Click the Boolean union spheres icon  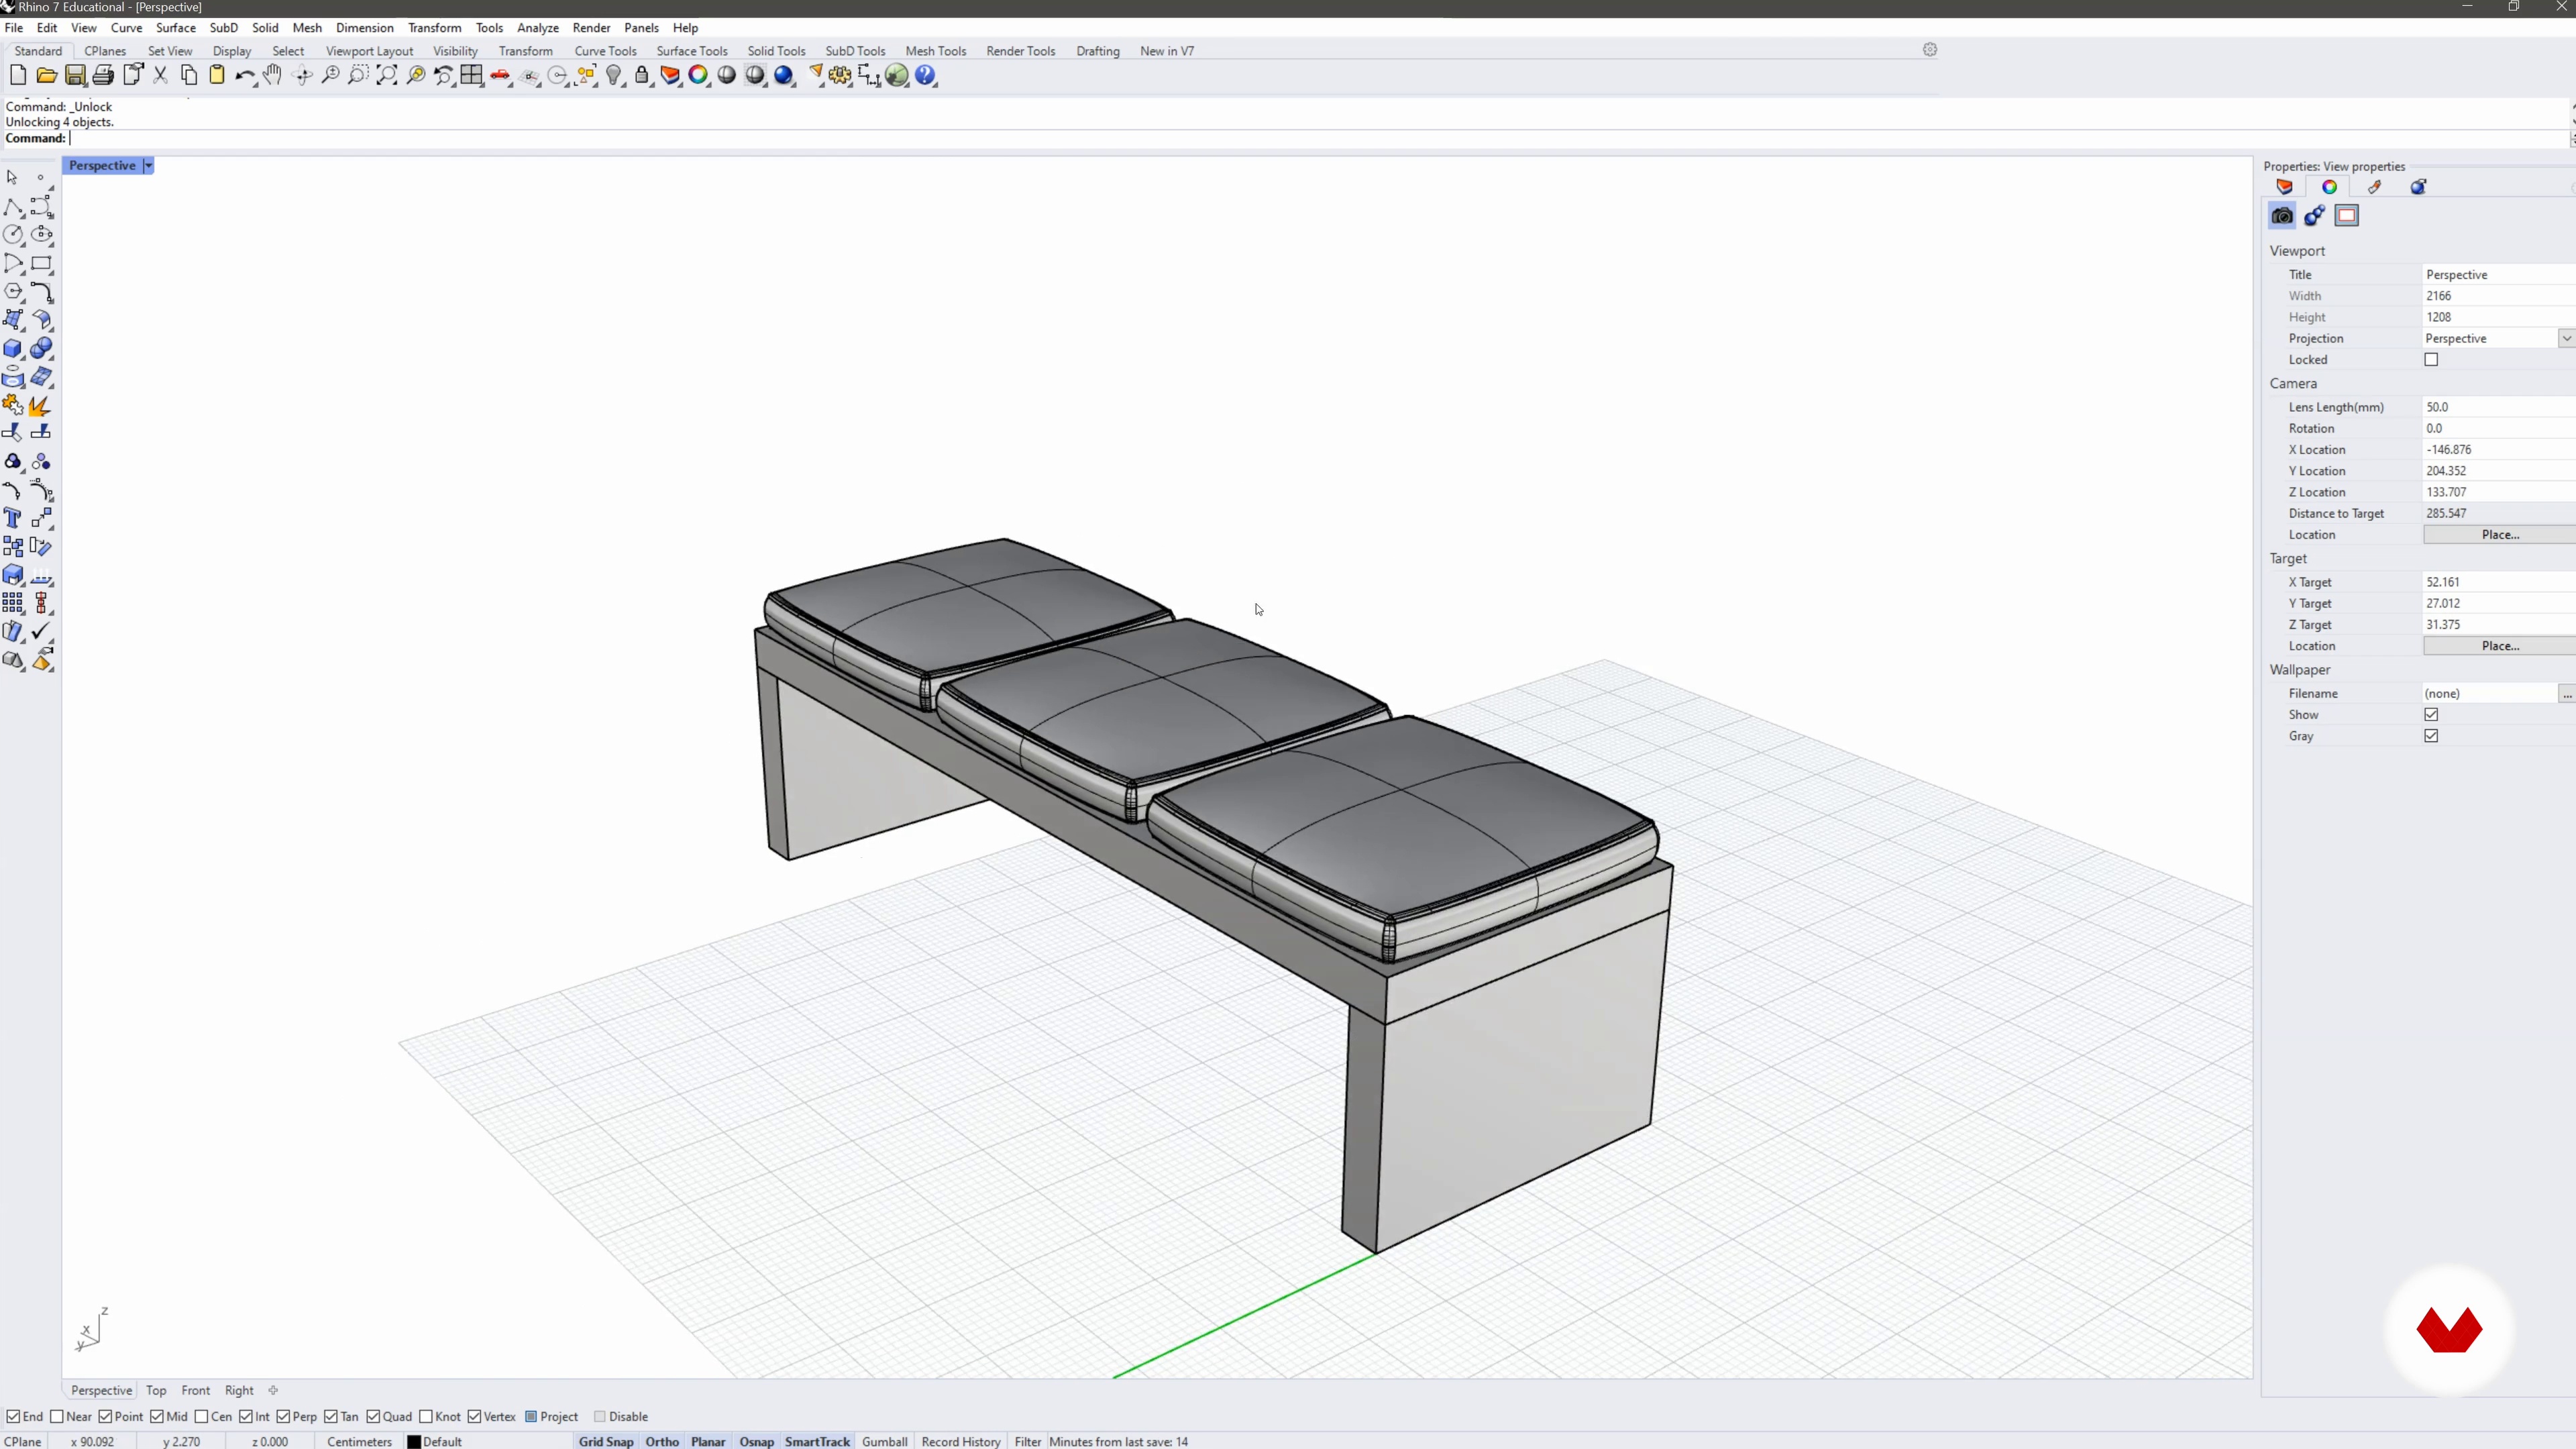(x=42, y=349)
